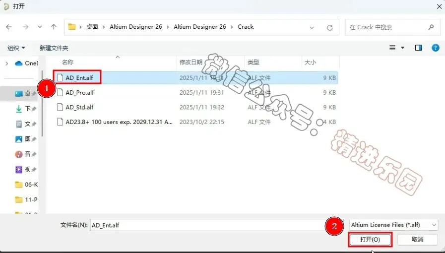The width and height of the screenshot is (445, 253).
Task: Navigate to 桌面 in the breadcrumb
Action: tap(92, 27)
